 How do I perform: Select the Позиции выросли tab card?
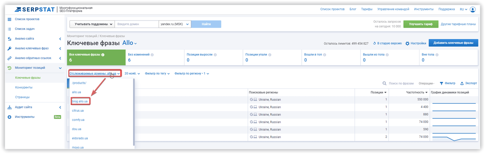[213, 57]
